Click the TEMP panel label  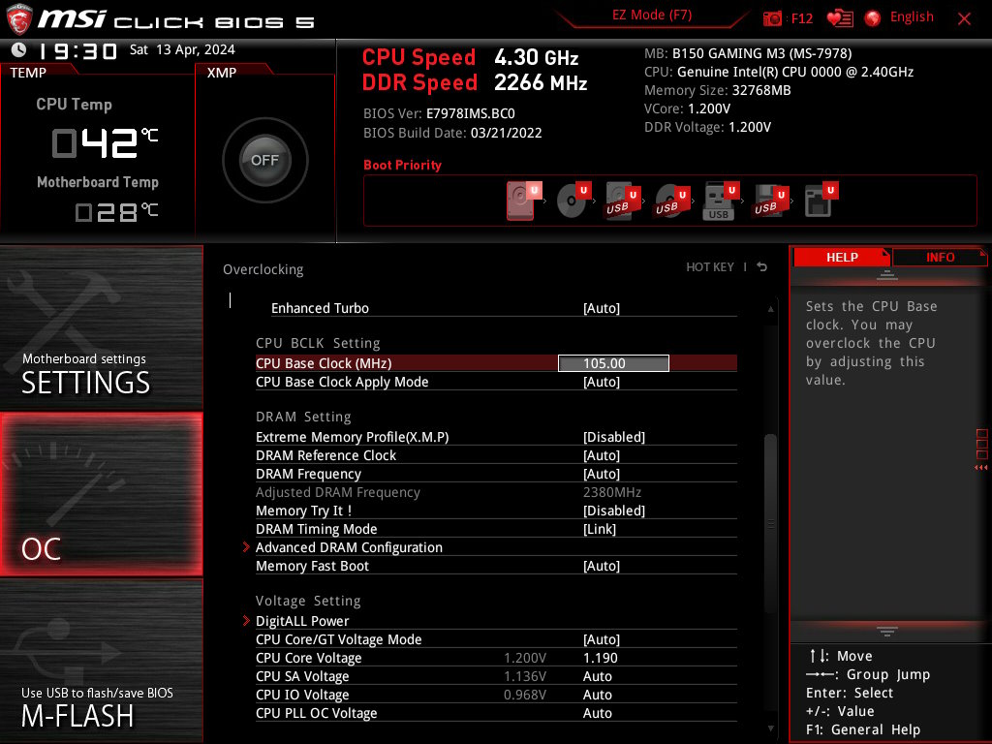click(28, 73)
